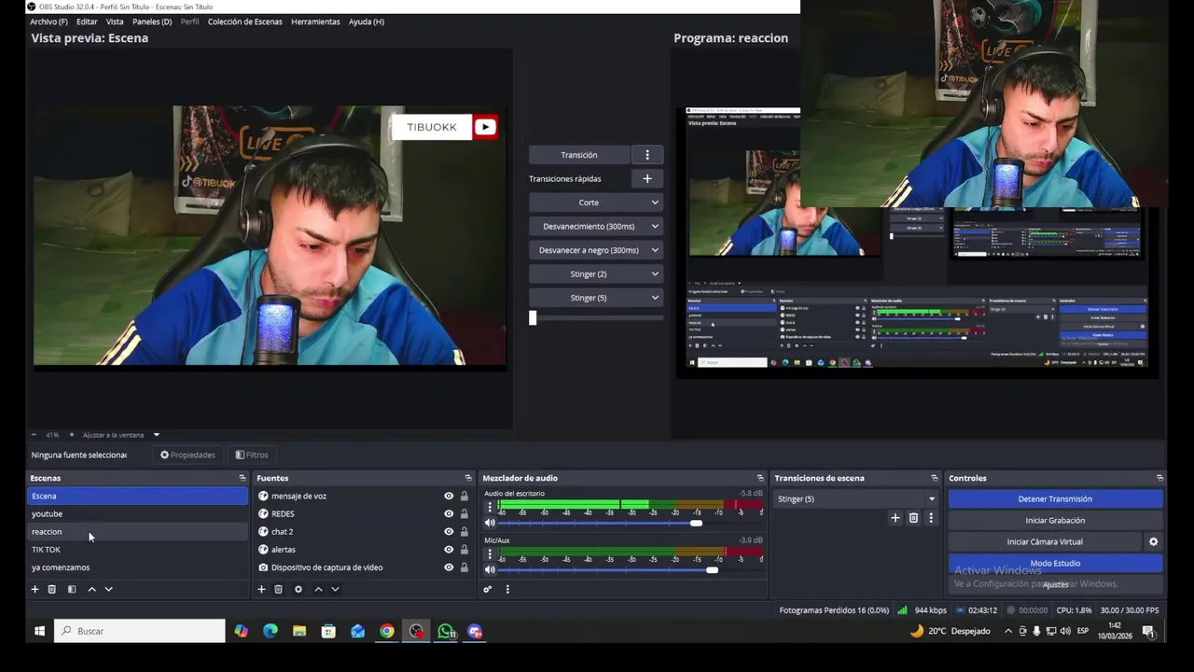Undock the Controles panel
Image resolution: width=1194 pixels, height=672 pixels.
pyautogui.click(x=1159, y=478)
